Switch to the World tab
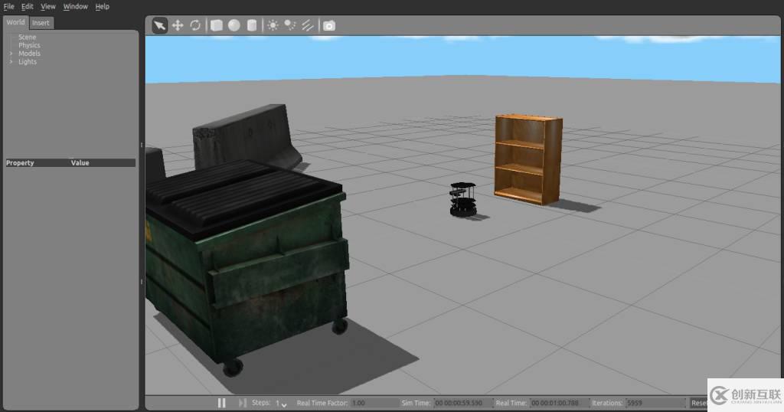Image resolution: width=784 pixels, height=412 pixels. 15,22
